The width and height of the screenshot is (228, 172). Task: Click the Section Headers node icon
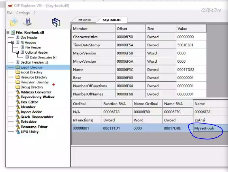pyautogui.click(x=18, y=62)
